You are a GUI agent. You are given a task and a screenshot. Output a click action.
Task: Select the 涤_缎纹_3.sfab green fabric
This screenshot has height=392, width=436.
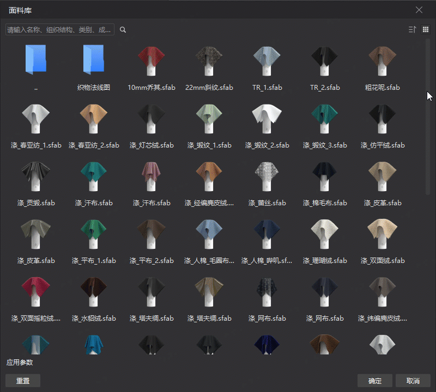click(x=325, y=119)
